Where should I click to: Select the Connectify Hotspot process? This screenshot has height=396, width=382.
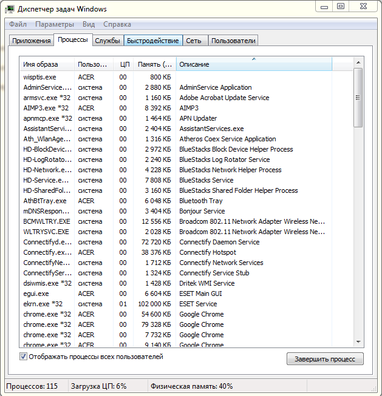click(176, 252)
